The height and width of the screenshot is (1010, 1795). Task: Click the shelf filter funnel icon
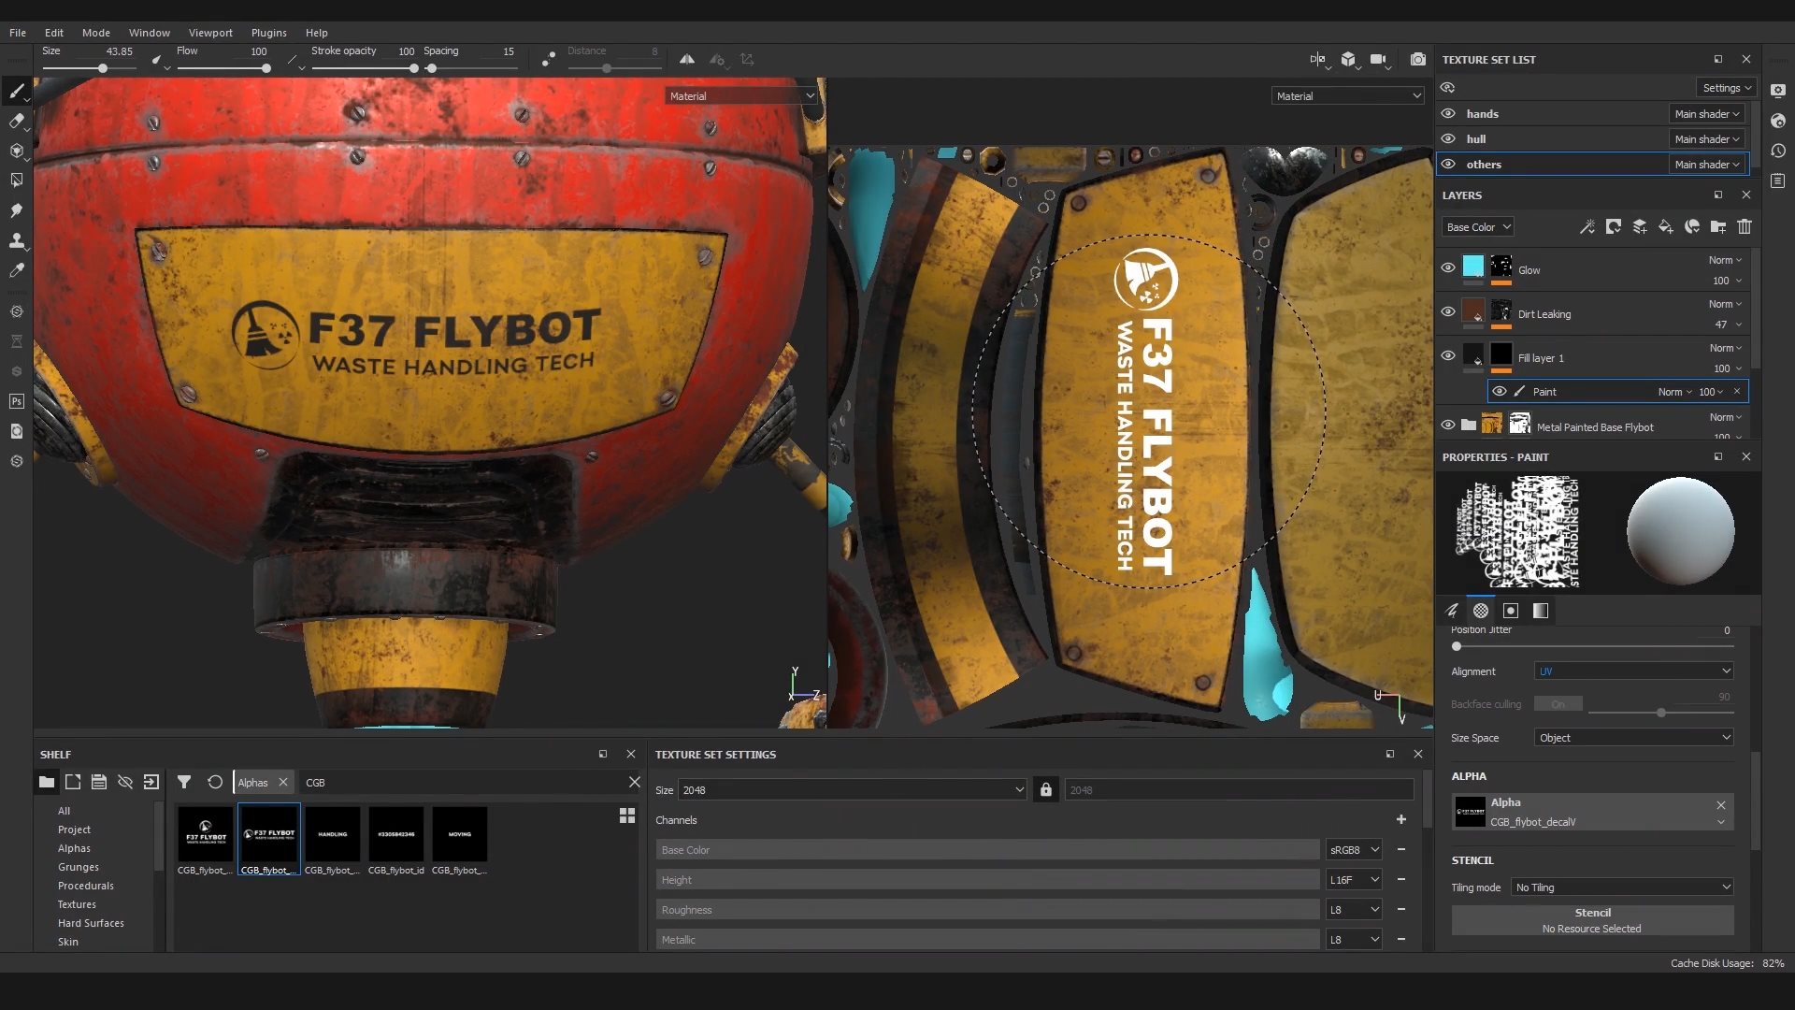(x=184, y=782)
